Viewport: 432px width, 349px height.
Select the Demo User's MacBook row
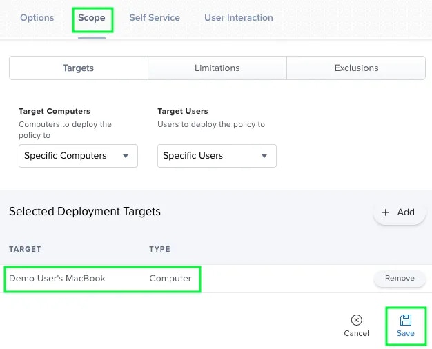57,279
